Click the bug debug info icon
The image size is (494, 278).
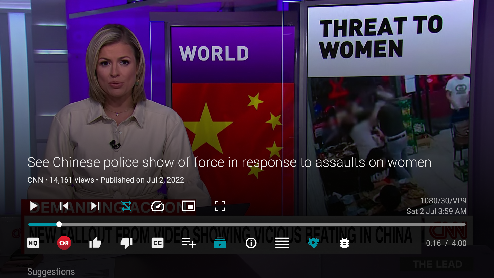coord(344,243)
